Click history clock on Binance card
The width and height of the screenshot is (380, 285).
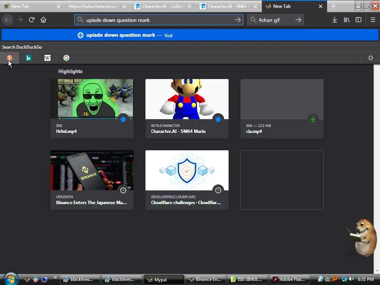[123, 190]
